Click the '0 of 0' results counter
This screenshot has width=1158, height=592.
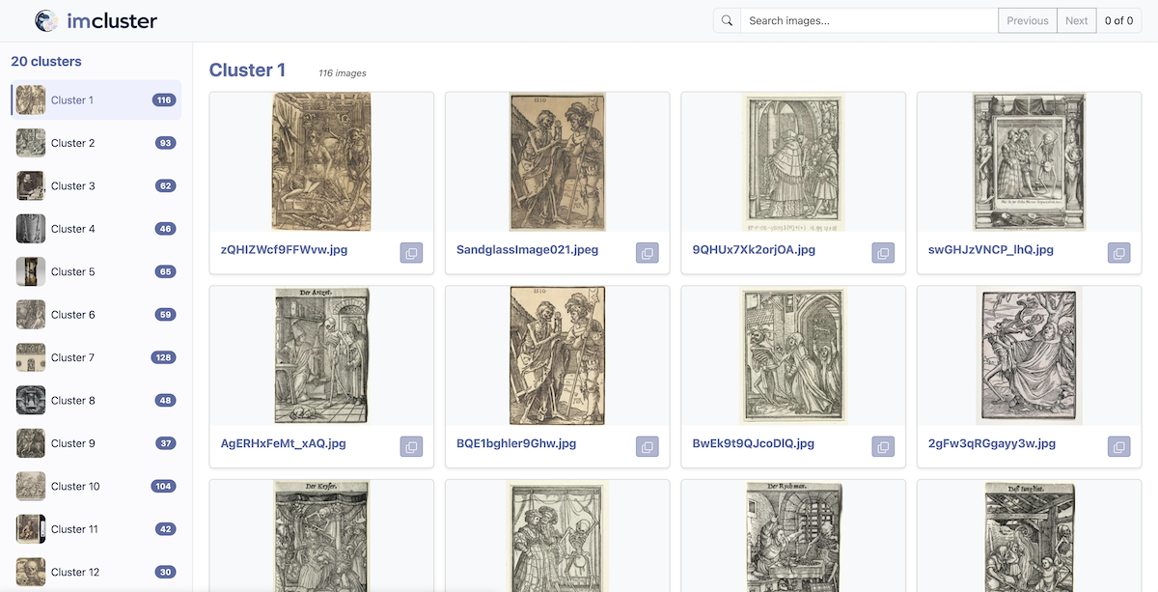point(1118,20)
